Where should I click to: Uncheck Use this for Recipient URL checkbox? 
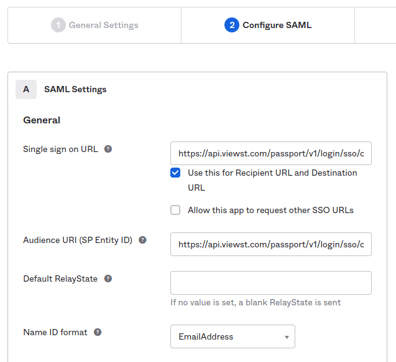pyautogui.click(x=175, y=173)
